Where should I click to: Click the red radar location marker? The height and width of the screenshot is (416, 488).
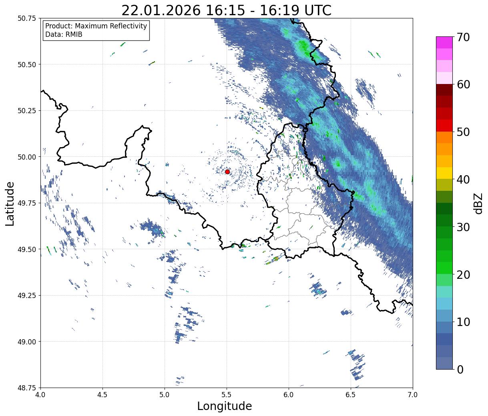point(227,172)
